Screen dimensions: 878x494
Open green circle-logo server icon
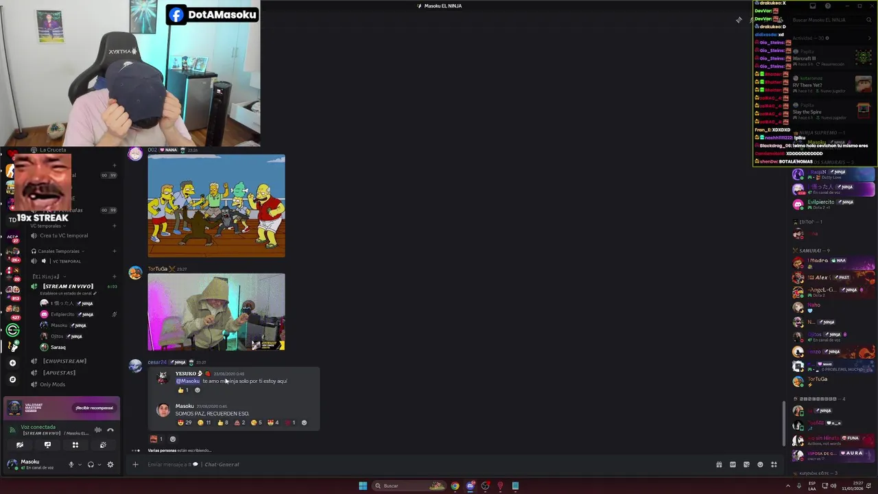tap(12, 331)
